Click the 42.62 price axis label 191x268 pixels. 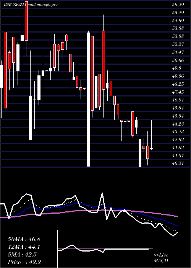tap(178, 140)
